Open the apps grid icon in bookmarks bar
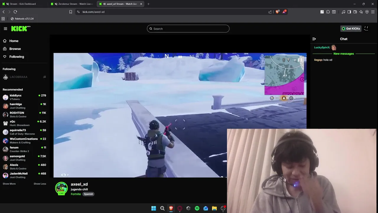Viewport: 378px width, 213px height. click(x=3, y=19)
